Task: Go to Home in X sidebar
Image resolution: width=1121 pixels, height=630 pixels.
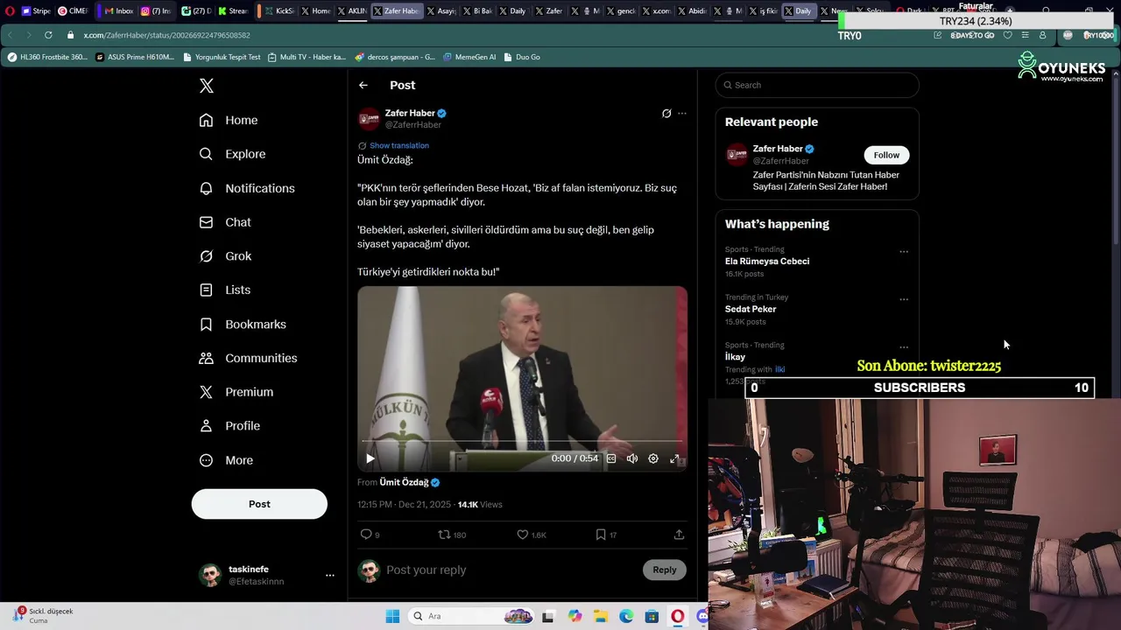Action: pyautogui.click(x=229, y=120)
